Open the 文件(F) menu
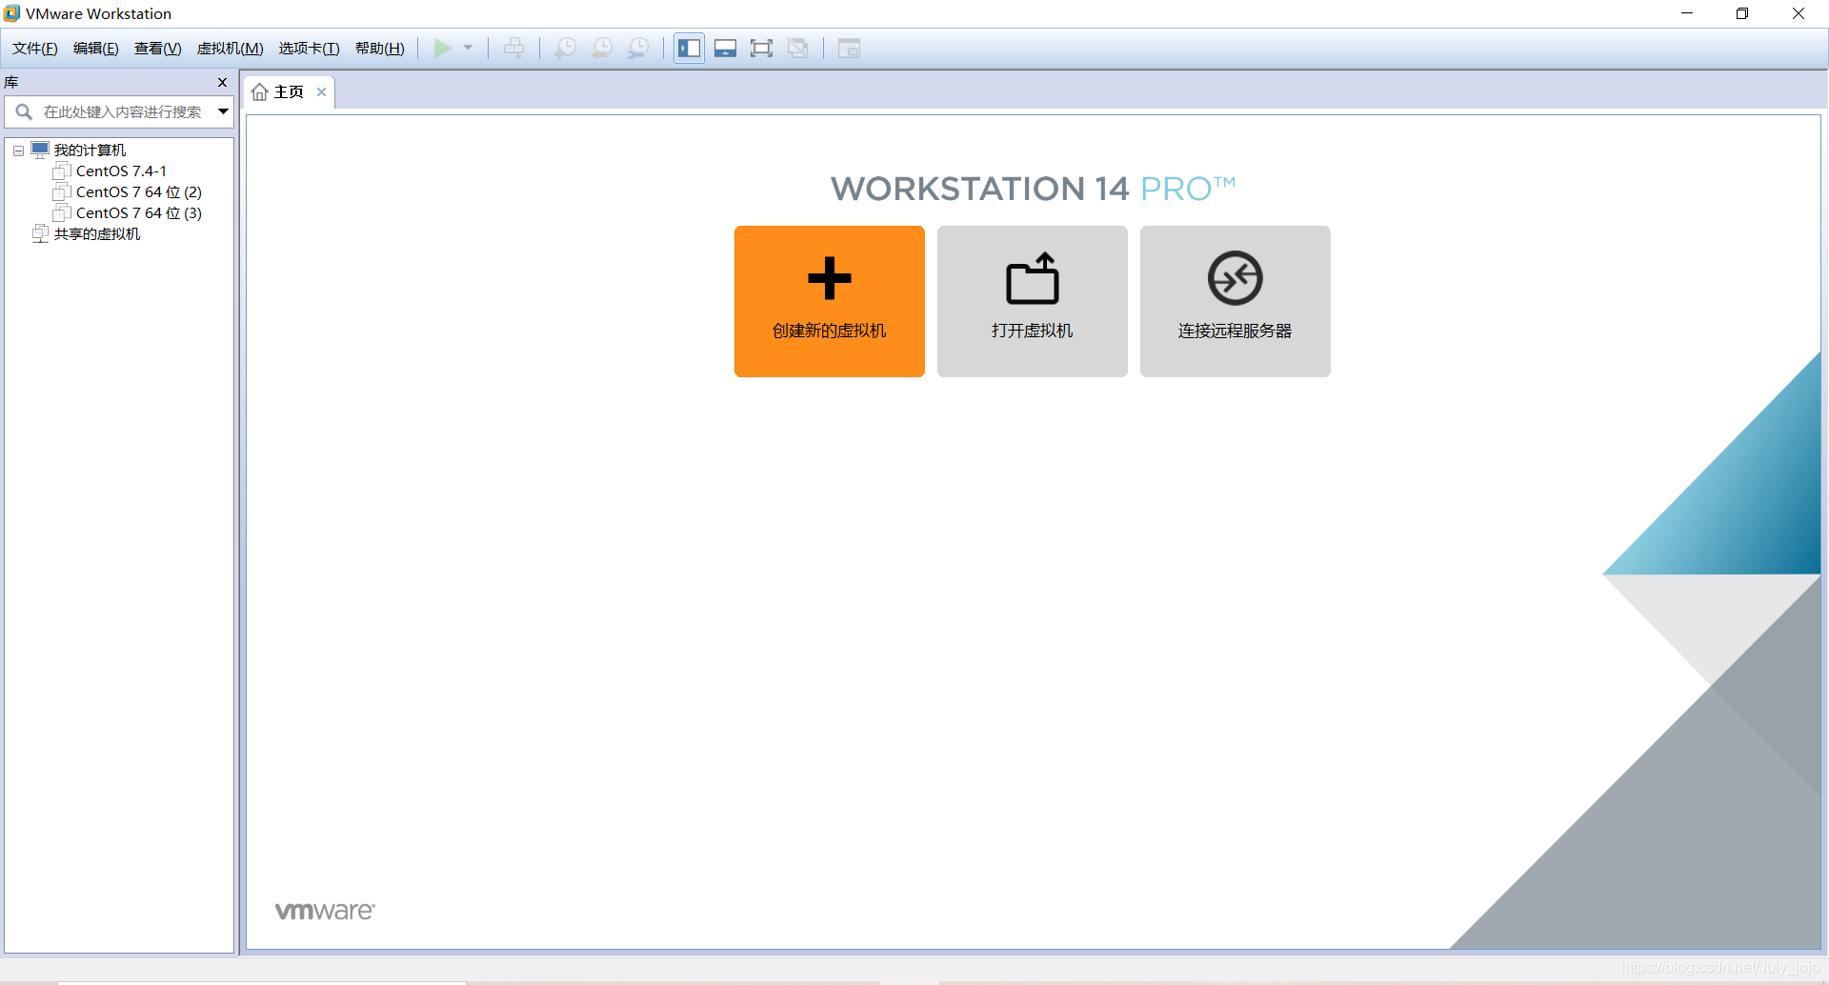The height and width of the screenshot is (985, 1829). click(35, 49)
